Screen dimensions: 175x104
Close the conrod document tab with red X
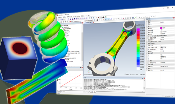tap(93, 22)
